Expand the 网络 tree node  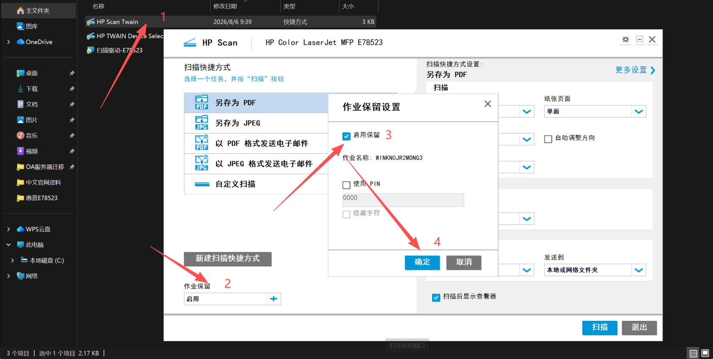[8, 276]
